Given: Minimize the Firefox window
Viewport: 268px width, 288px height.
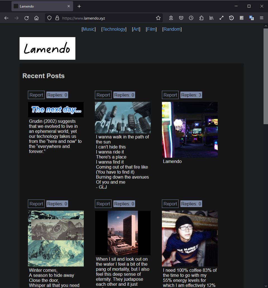Looking at the screenshot, I should [236, 6].
